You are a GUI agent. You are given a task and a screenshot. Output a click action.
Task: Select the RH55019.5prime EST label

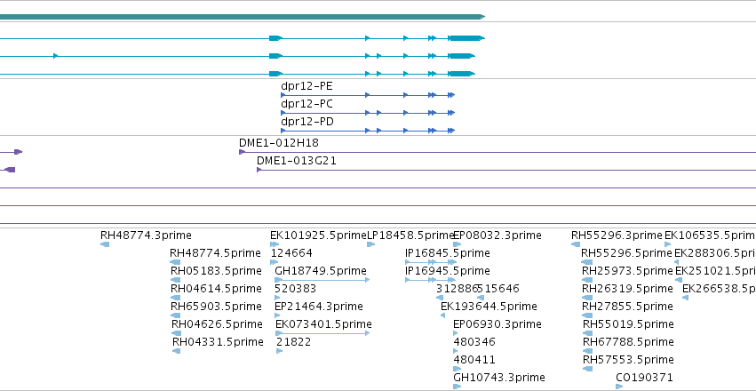[x=628, y=324]
